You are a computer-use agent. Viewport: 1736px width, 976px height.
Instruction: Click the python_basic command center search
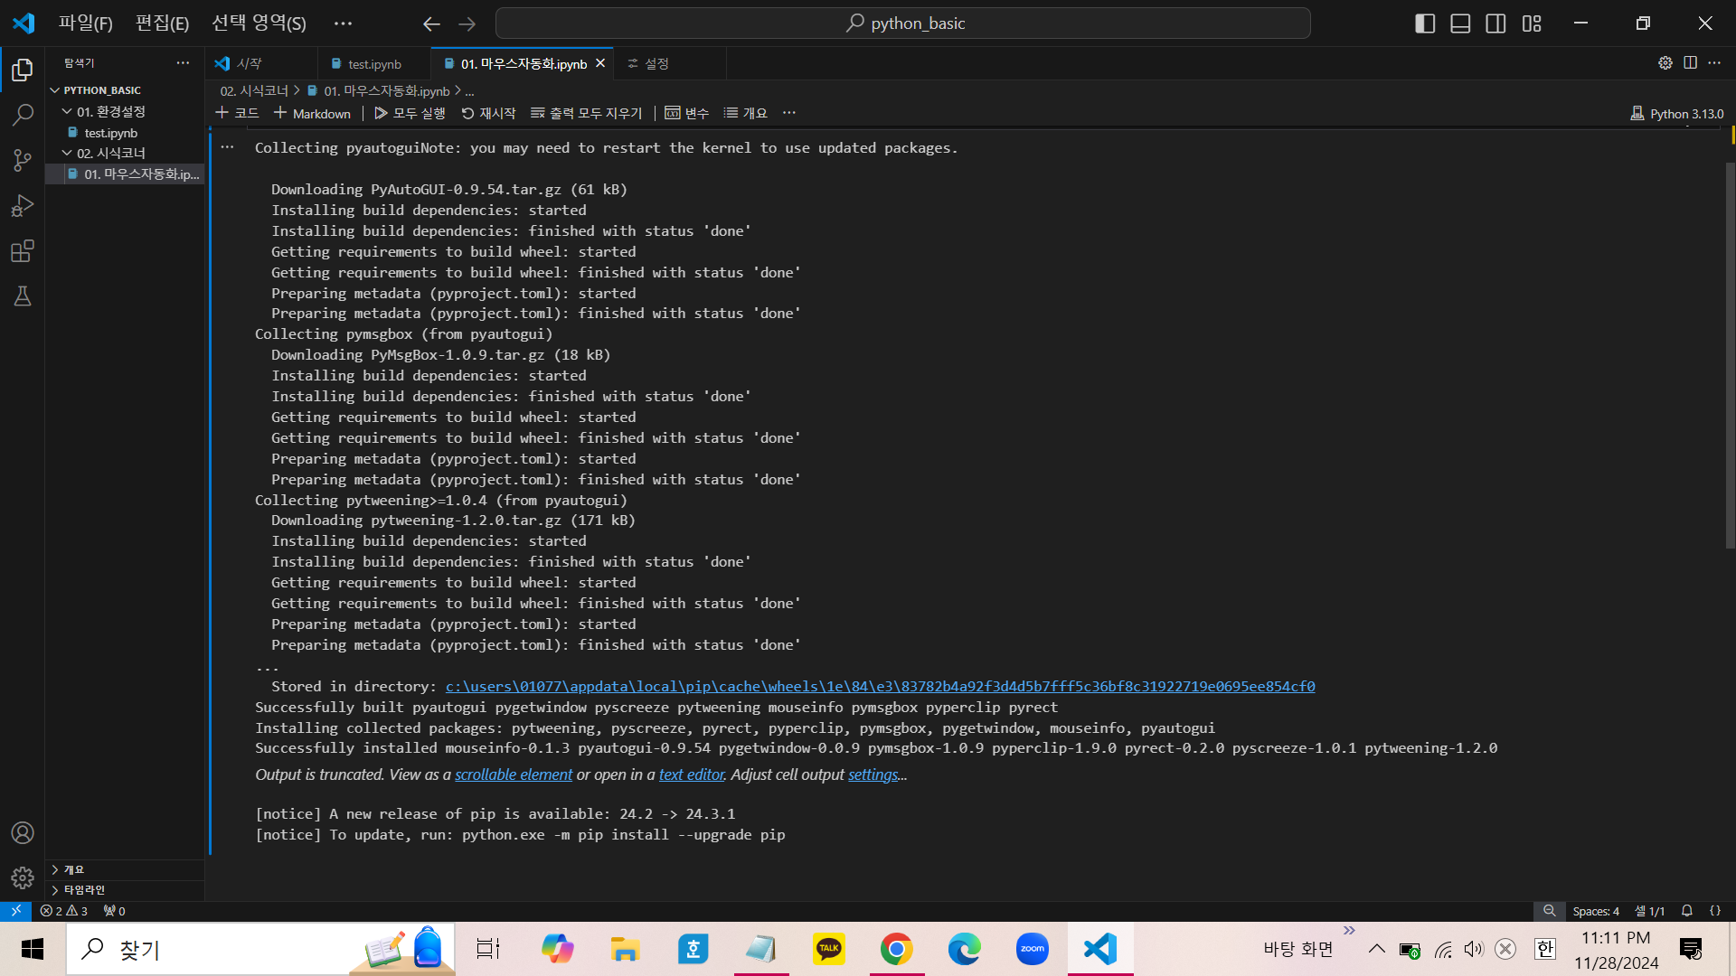pos(902,23)
